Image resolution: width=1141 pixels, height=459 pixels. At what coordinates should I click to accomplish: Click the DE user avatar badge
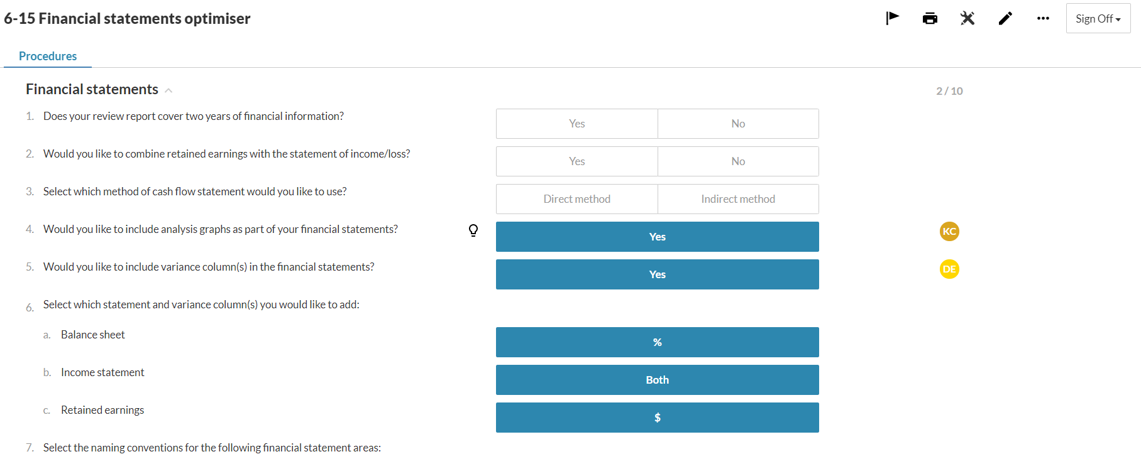[949, 269]
